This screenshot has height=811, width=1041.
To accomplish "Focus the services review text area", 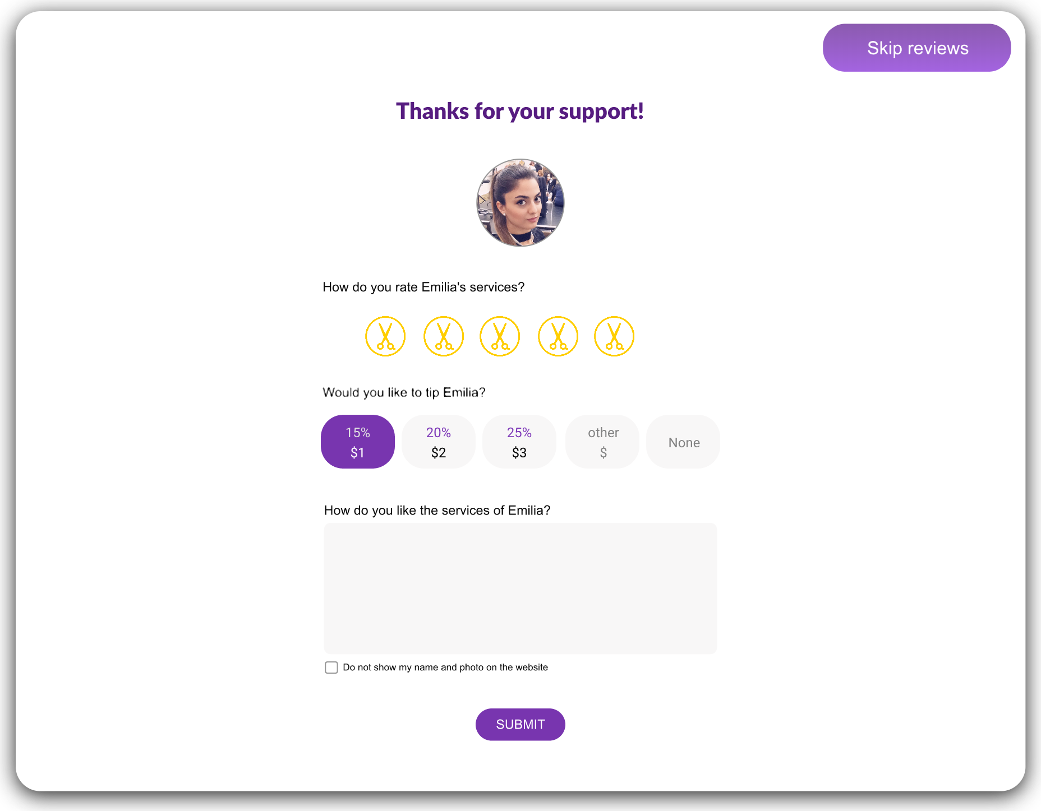I will coord(520,588).
